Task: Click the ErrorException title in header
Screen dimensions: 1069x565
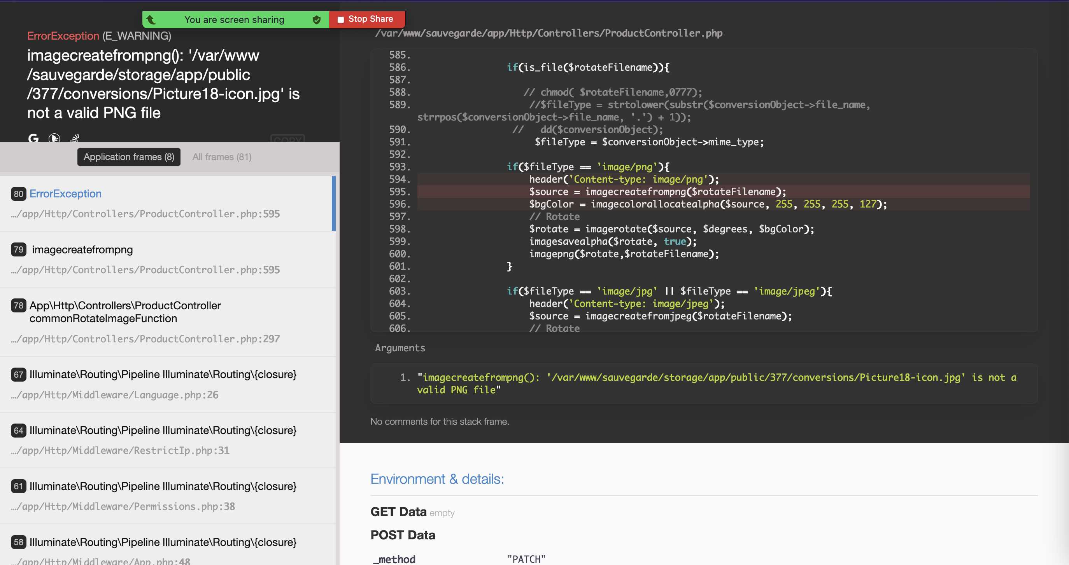Action: (63, 36)
